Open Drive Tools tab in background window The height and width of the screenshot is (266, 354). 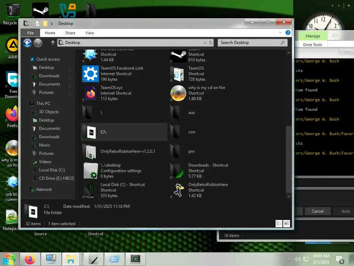[313, 45]
